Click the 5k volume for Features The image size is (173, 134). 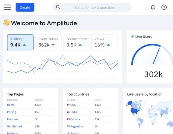36,119
